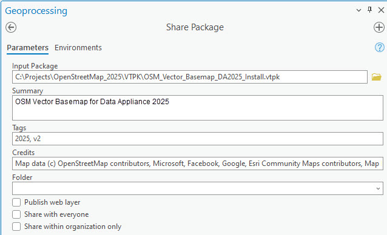Viewport: 387px width, 235px height.
Task: Close the Geoprocessing pane
Action: point(381,10)
